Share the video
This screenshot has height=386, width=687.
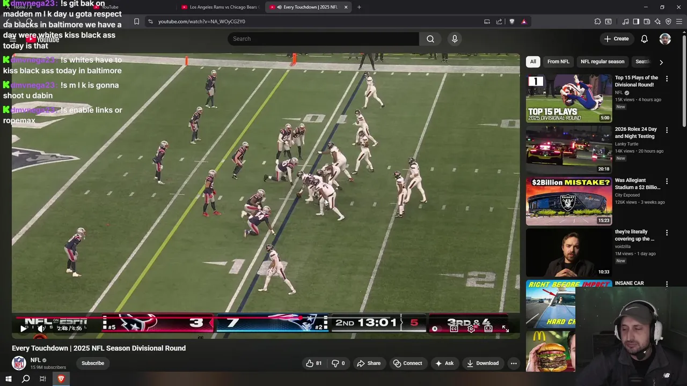pyautogui.click(x=369, y=363)
